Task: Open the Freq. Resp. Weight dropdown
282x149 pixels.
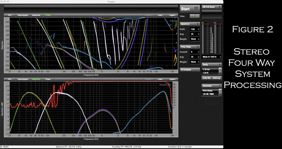Action: tap(195, 62)
